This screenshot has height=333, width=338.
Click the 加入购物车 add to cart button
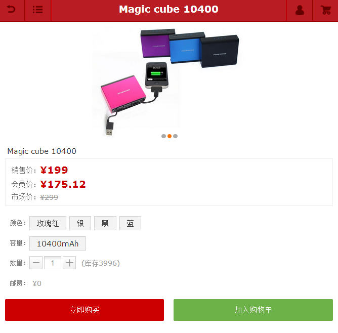pyautogui.click(x=253, y=310)
